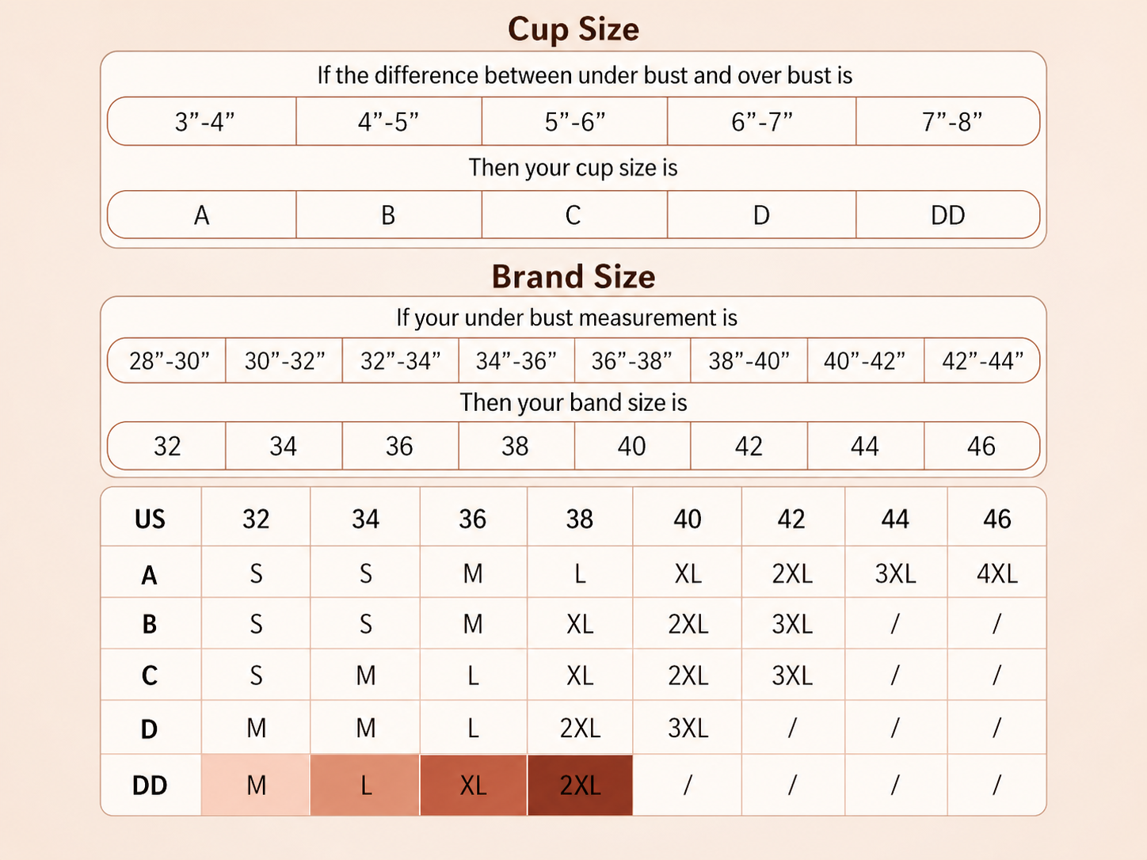Click band size 32 in band row
Image resolution: width=1147 pixels, height=860 pixels.
167,446
